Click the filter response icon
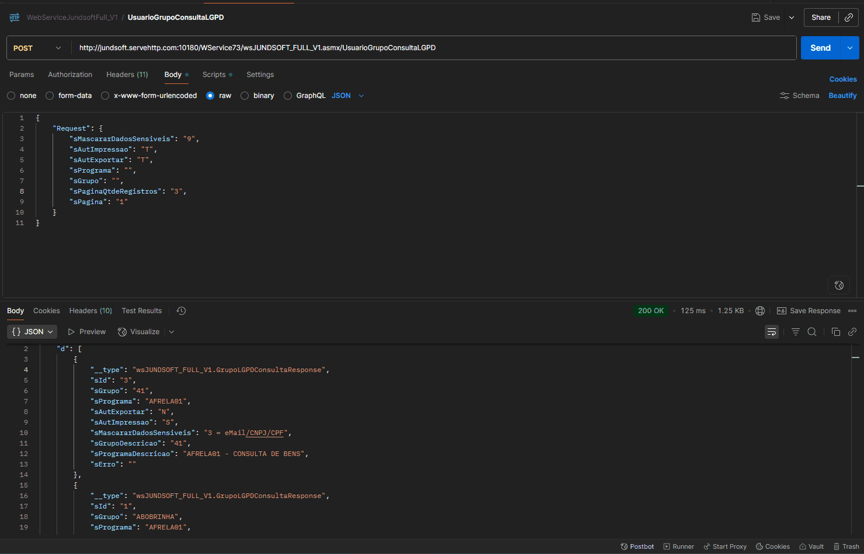Image resolution: width=864 pixels, height=554 pixels. point(795,332)
